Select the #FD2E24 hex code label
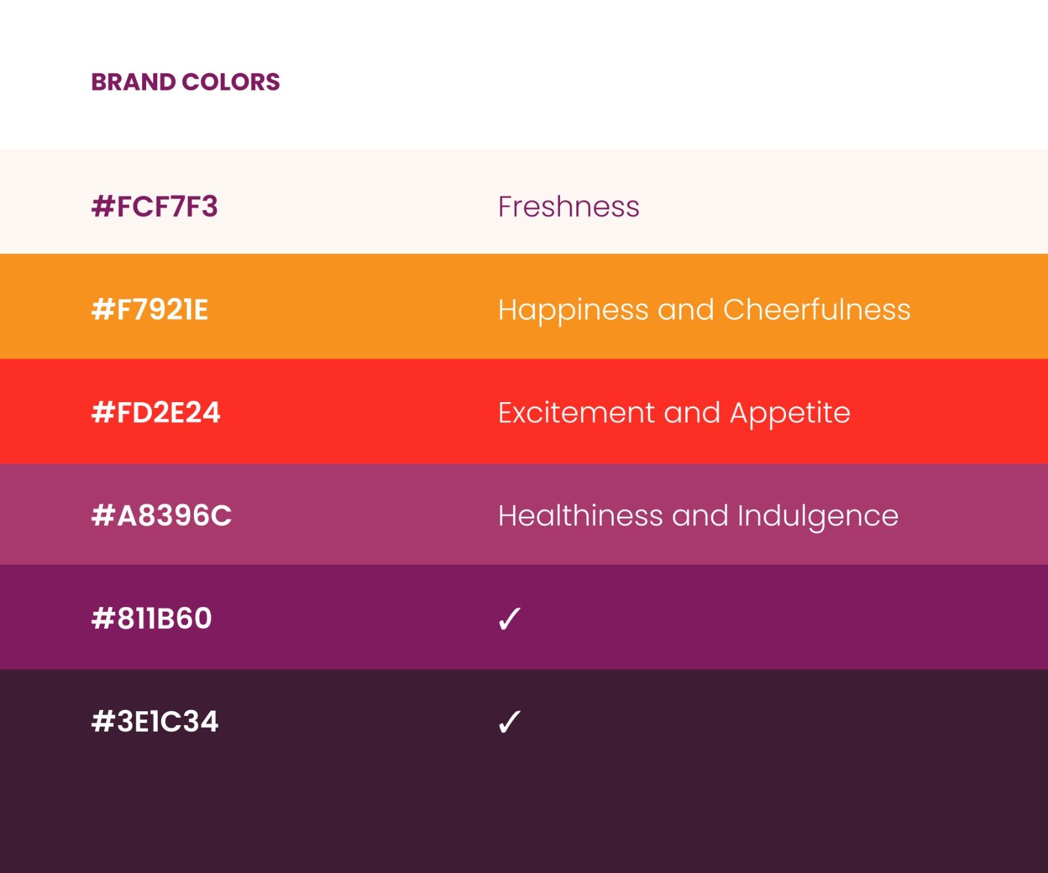Screen dimensions: 1048x873 [x=156, y=413]
